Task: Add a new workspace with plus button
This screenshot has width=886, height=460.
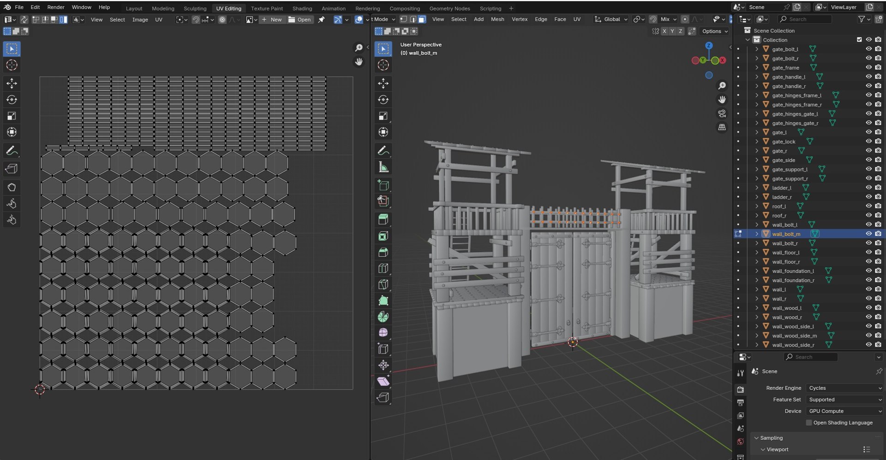Action: tap(511, 8)
